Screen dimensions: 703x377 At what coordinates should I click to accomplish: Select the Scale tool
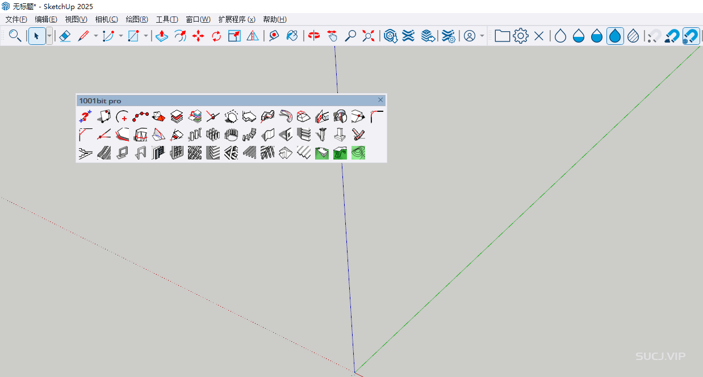click(235, 36)
